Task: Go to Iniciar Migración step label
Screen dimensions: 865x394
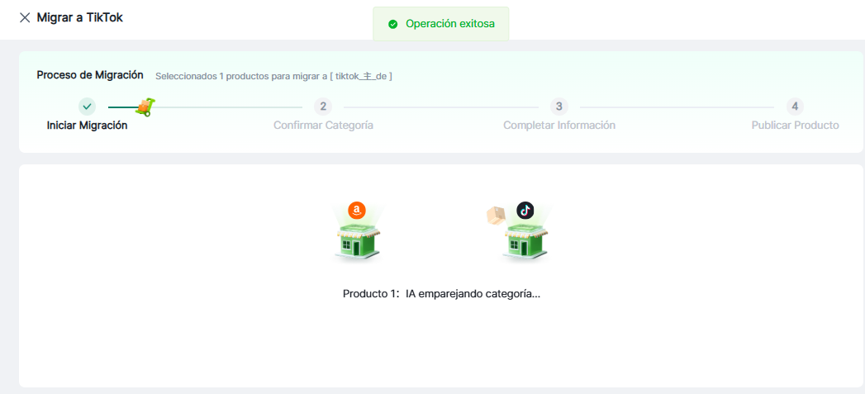Action: pyautogui.click(x=87, y=126)
